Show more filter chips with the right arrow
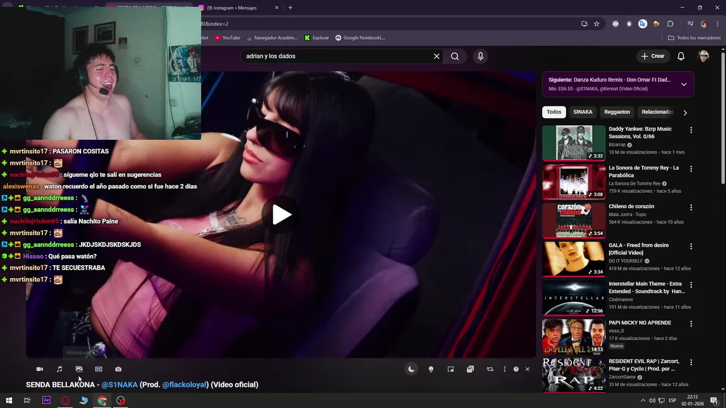This screenshot has height=408, width=726. (685, 112)
